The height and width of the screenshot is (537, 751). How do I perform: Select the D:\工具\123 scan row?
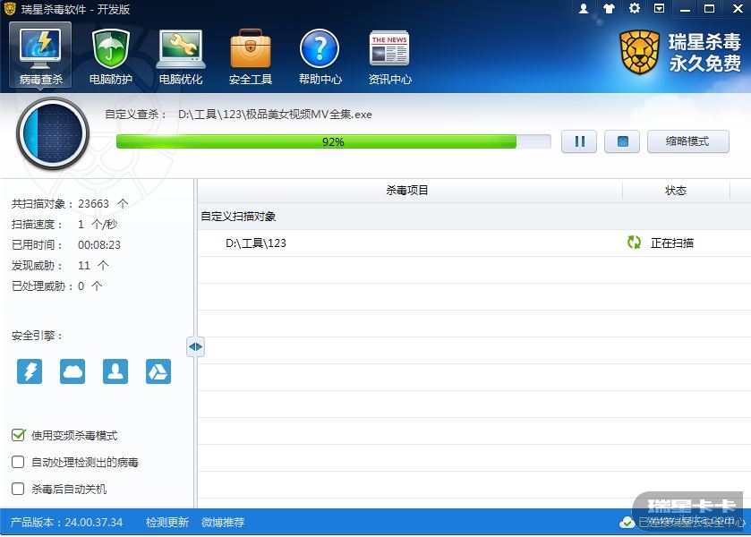474,243
